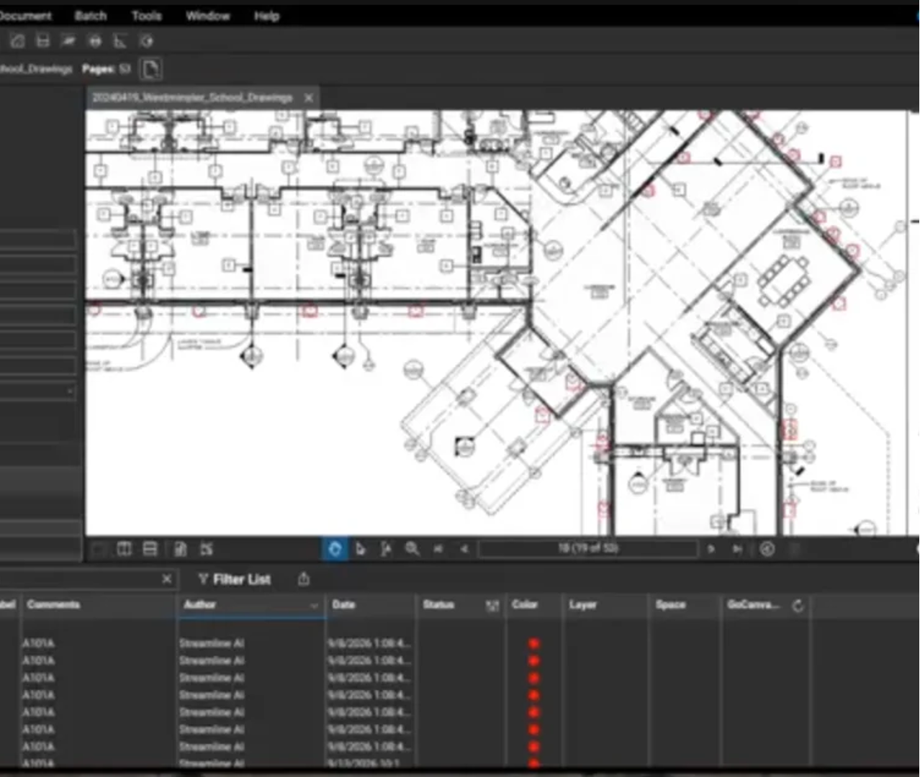
Task: Sort by the Color column header
Action: (525, 604)
